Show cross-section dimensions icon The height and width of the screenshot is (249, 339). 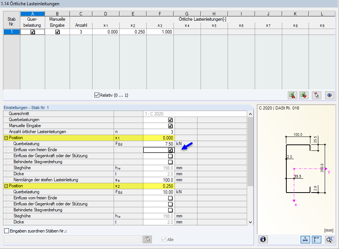[x=305, y=239]
